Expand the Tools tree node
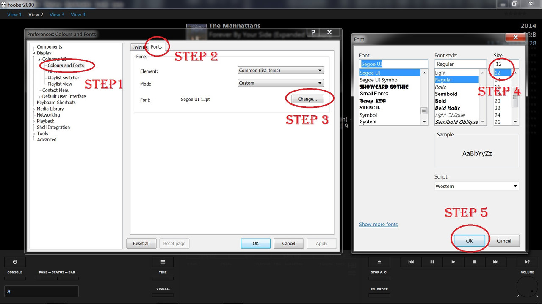Image resolution: width=542 pixels, height=304 pixels. (x=34, y=134)
